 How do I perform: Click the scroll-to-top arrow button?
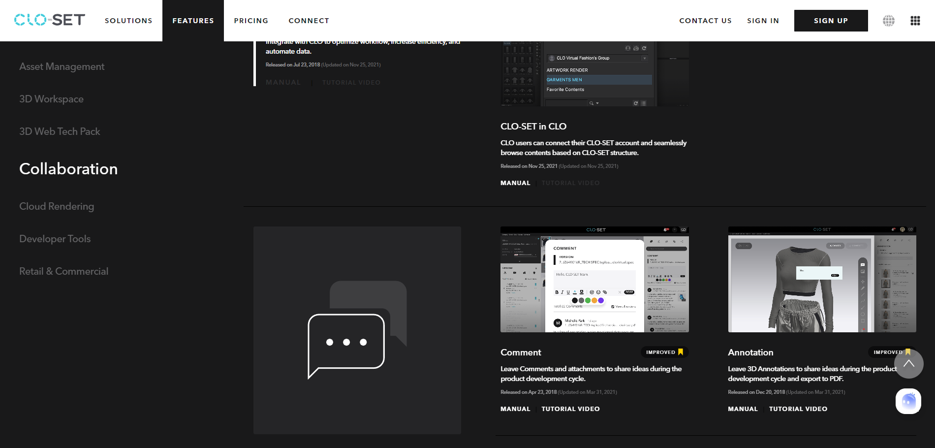tap(908, 364)
